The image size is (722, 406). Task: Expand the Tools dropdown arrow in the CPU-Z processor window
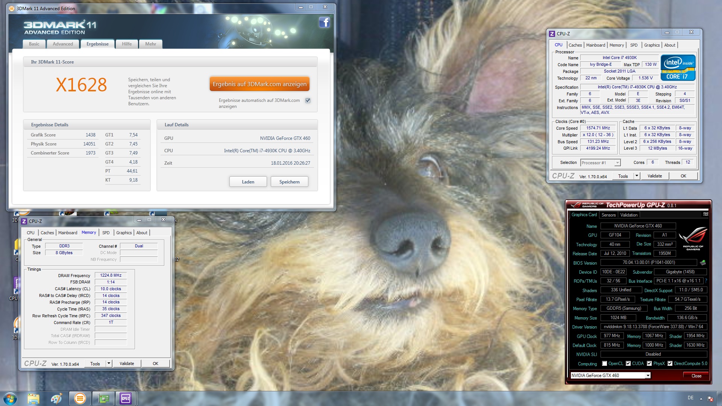636,176
